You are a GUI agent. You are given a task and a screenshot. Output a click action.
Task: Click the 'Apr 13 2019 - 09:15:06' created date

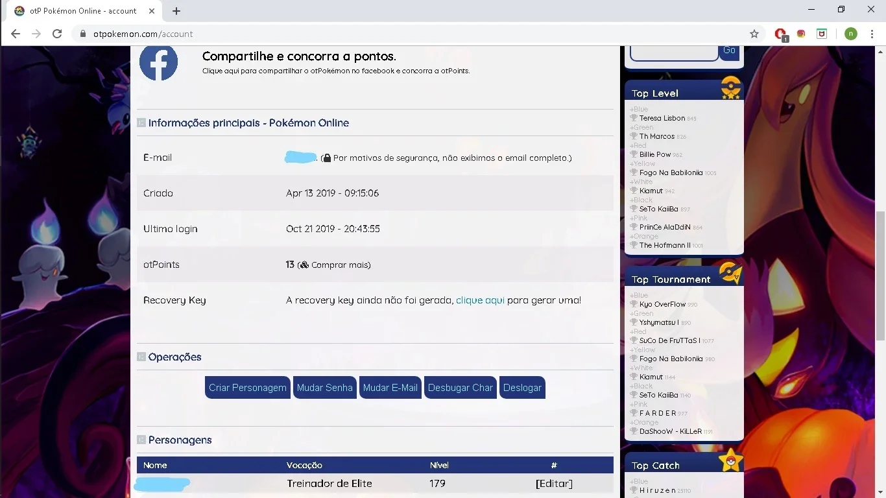332,193
